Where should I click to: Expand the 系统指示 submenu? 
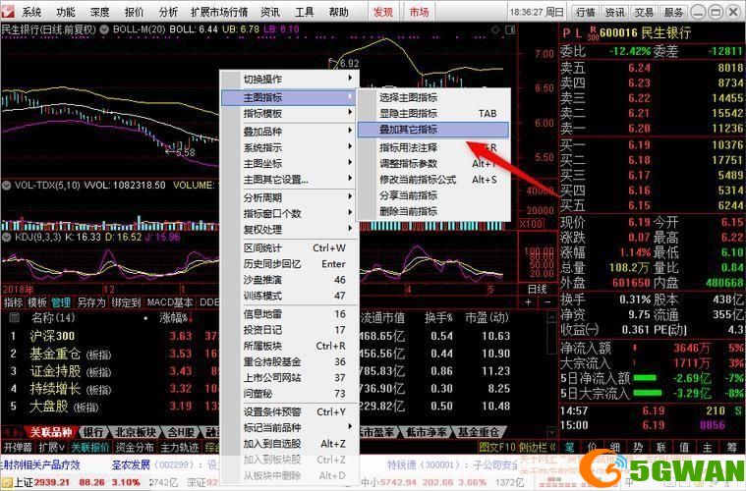pos(290,148)
